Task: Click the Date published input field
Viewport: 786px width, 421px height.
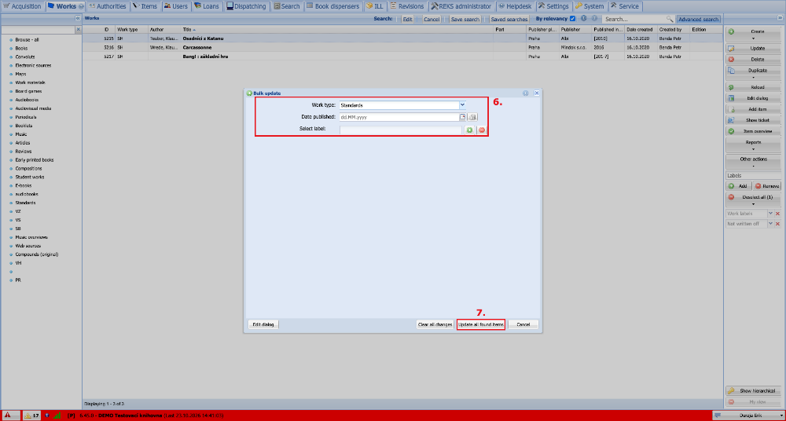Action: point(399,117)
